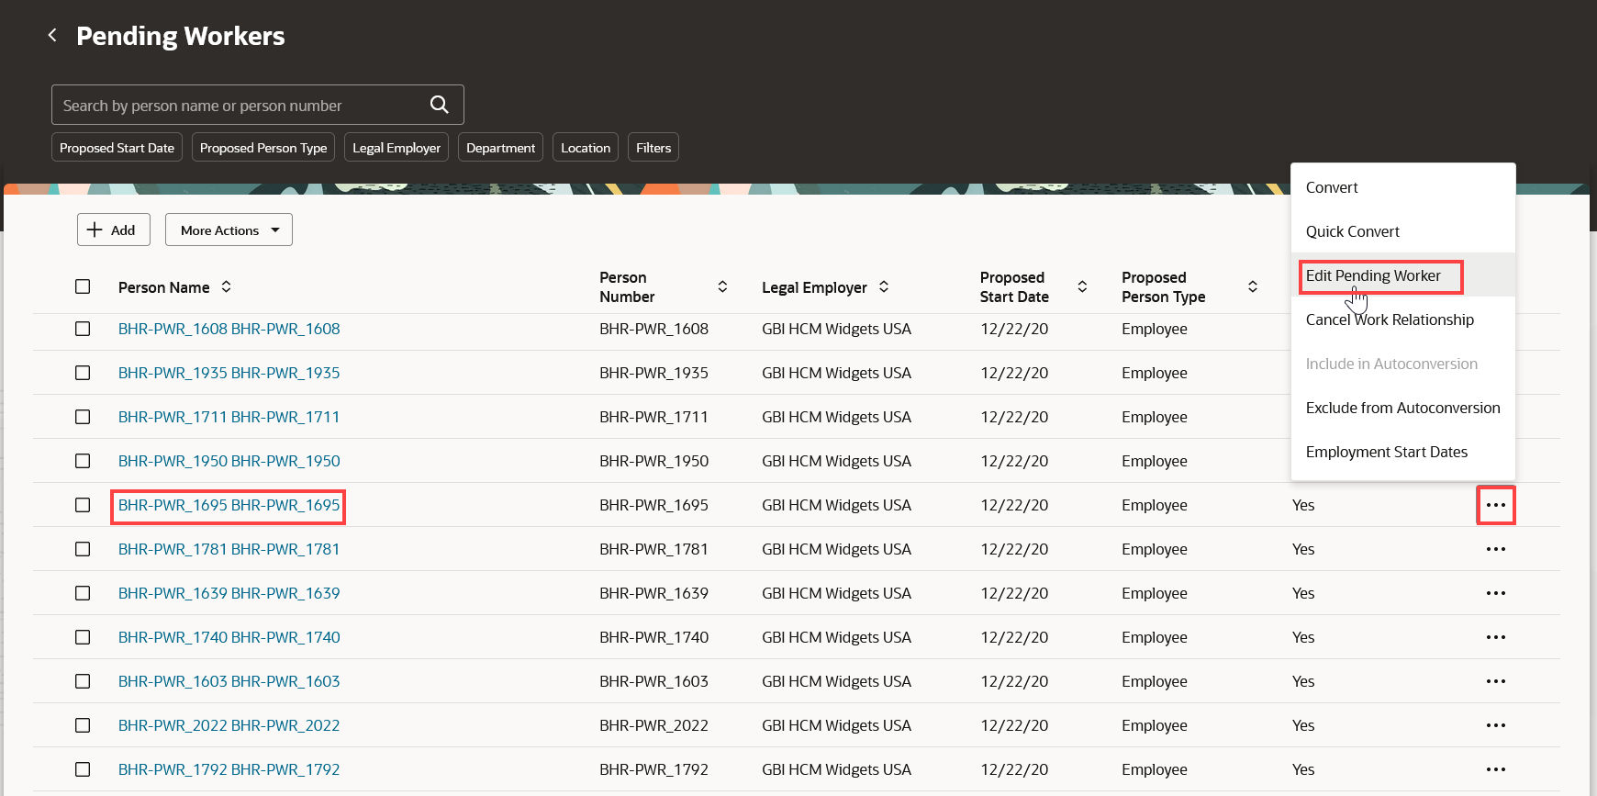
Task: Open actions ellipsis for BHR-PWR_1781 row
Action: coord(1496,549)
